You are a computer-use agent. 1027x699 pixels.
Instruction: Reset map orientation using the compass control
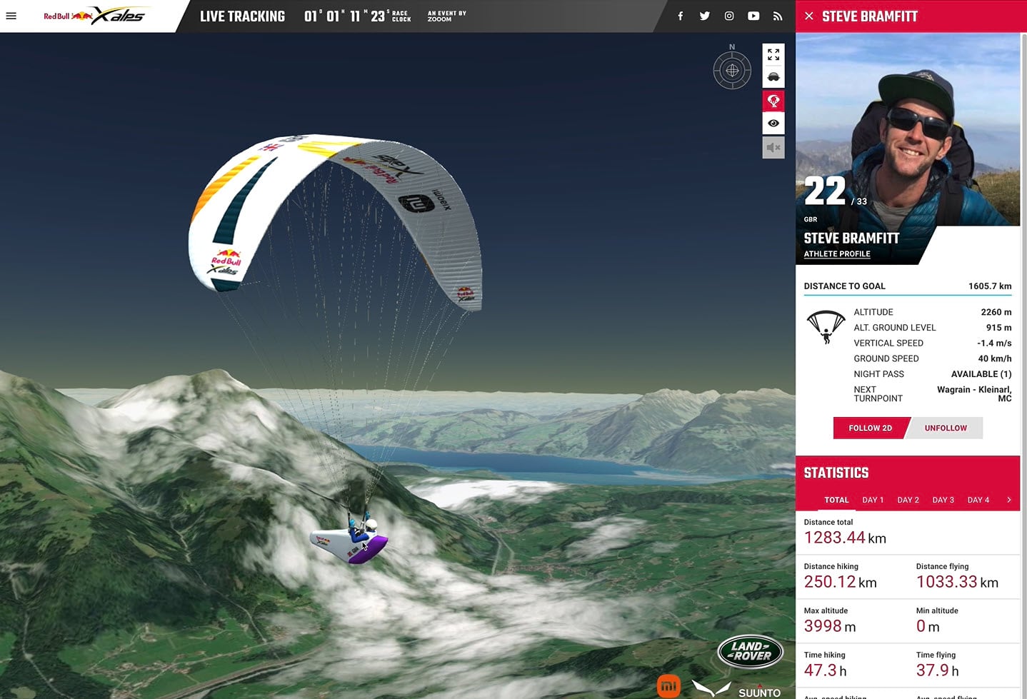[732, 69]
